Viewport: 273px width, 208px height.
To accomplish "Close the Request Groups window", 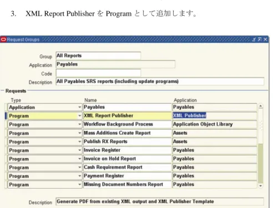I will point(265,39).
